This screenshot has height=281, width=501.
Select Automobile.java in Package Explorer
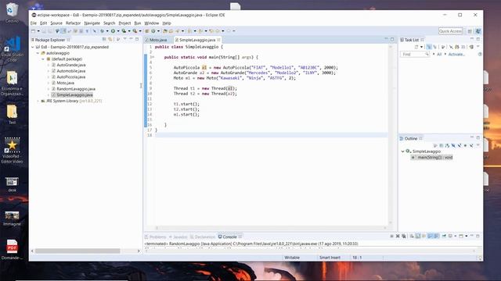(x=71, y=71)
